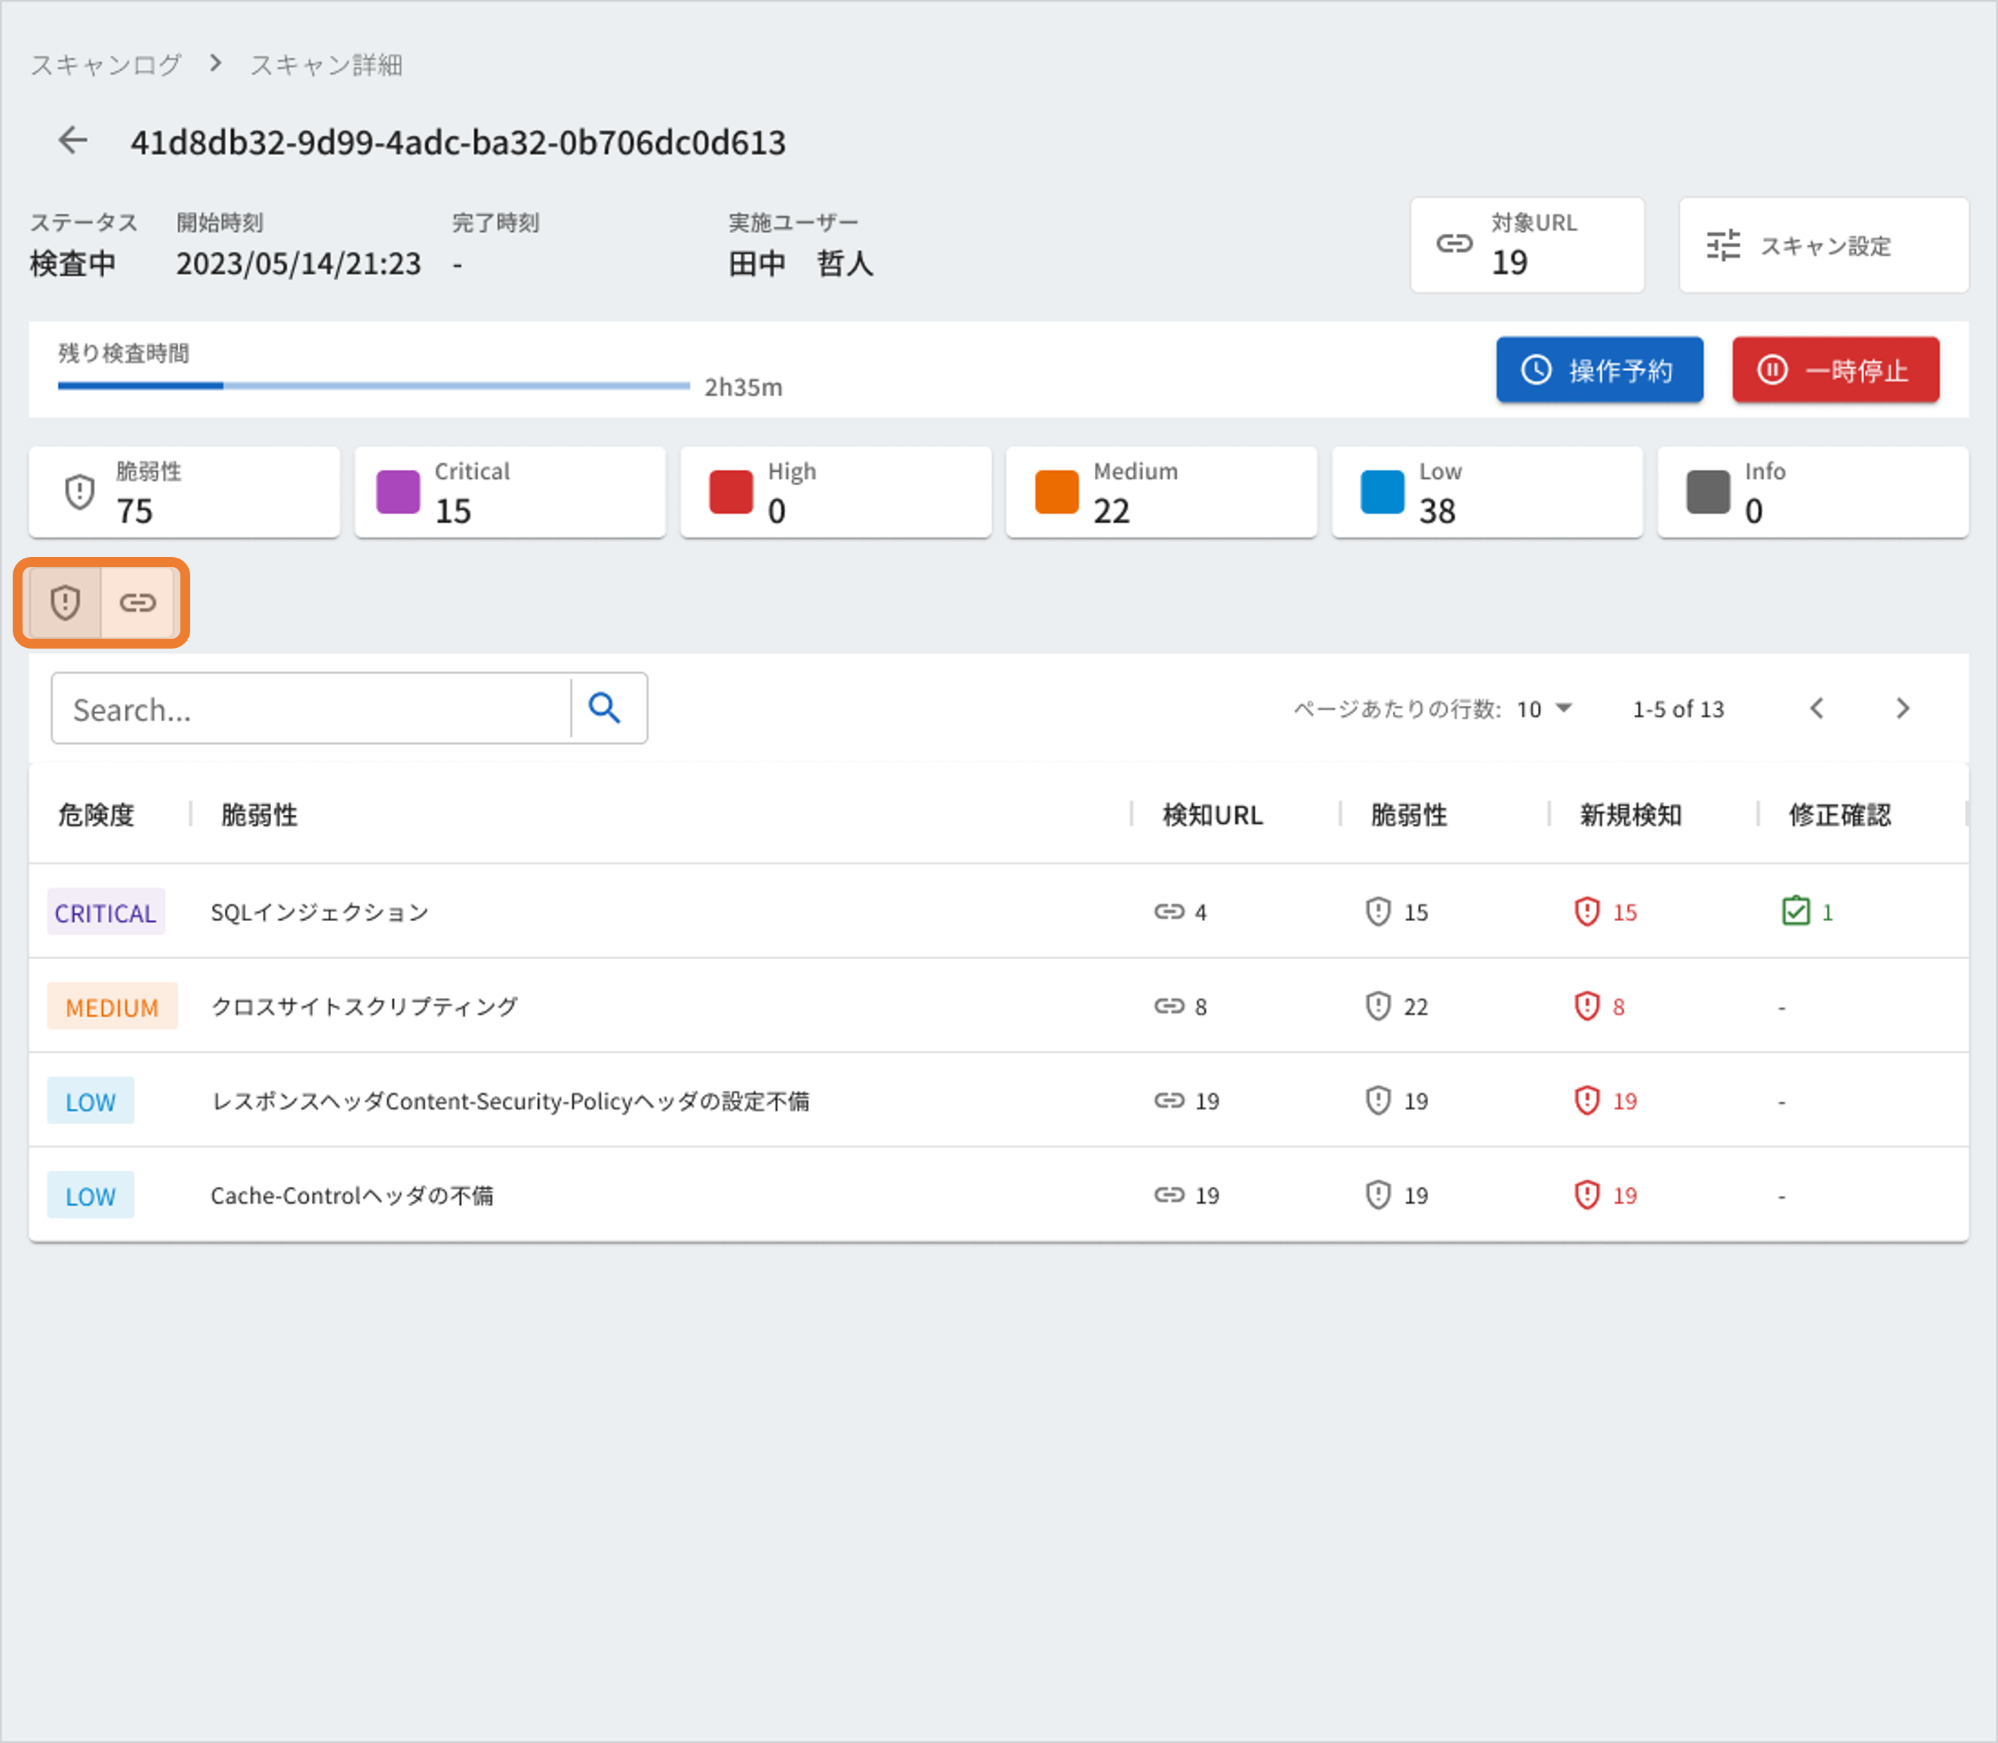Click the MEDIUM severity badge
Screen dimensions: 1998x1743
pos(112,1006)
